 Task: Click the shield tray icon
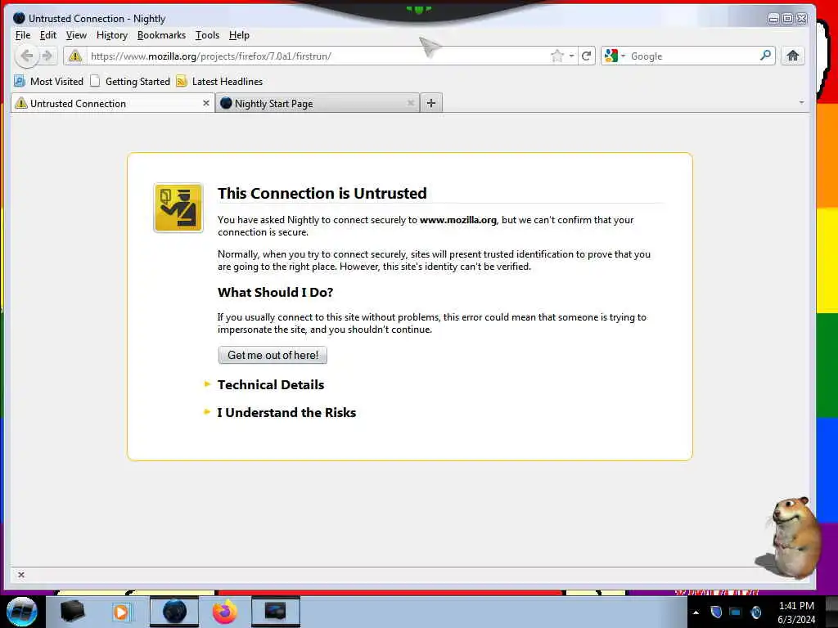716,612
